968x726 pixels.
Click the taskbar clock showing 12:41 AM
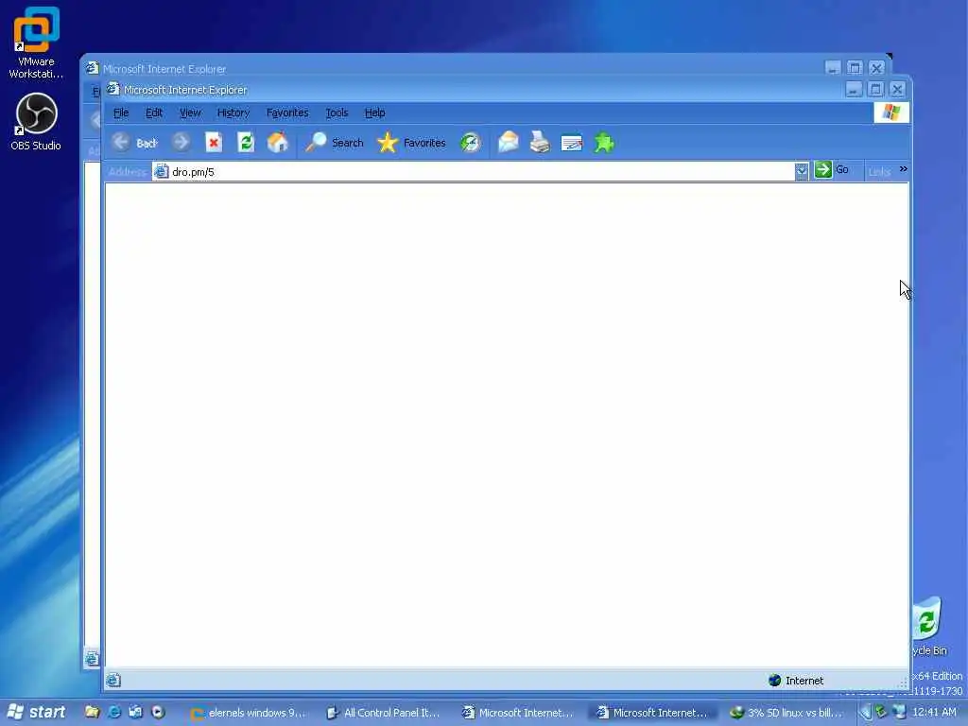934,713
